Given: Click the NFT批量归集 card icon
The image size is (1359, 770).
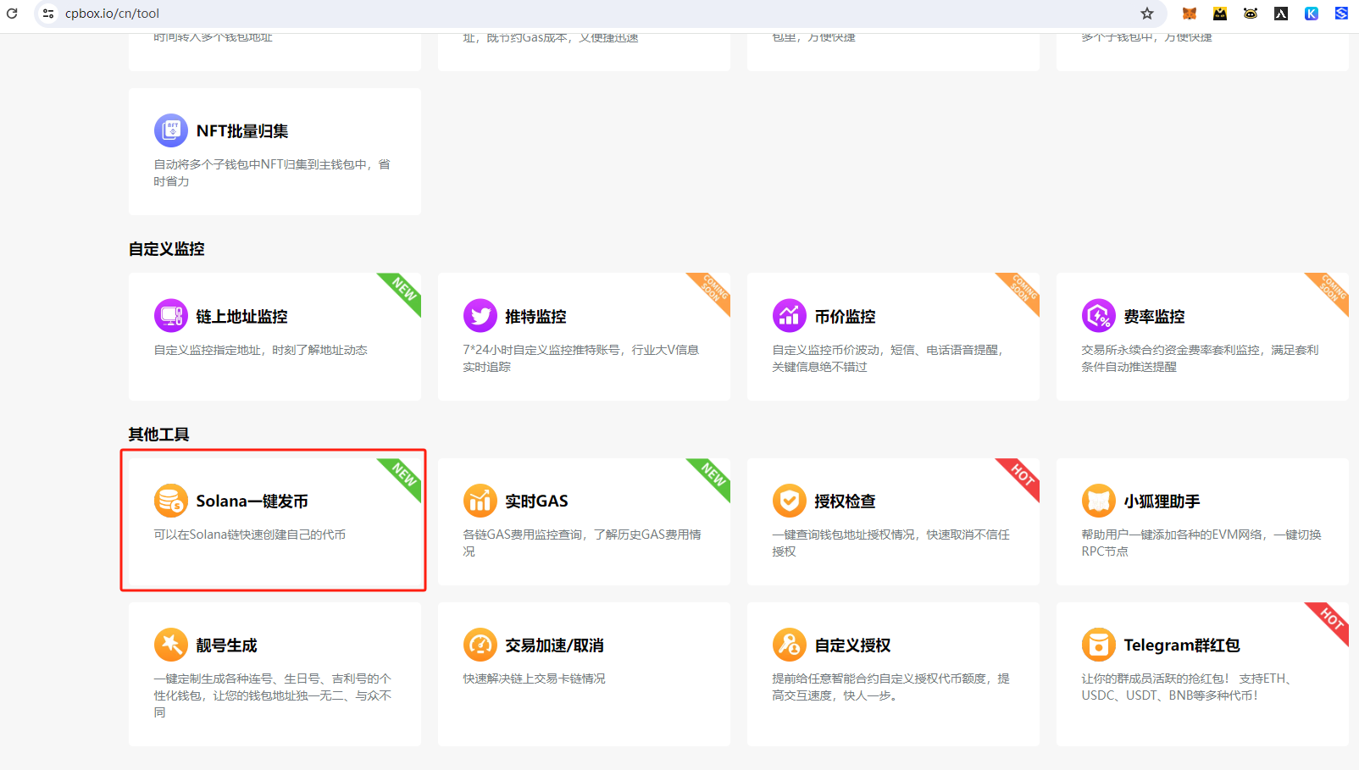Looking at the screenshot, I should point(171,130).
